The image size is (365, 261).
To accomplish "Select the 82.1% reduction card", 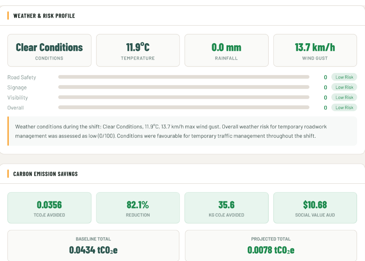I will [138, 208].
